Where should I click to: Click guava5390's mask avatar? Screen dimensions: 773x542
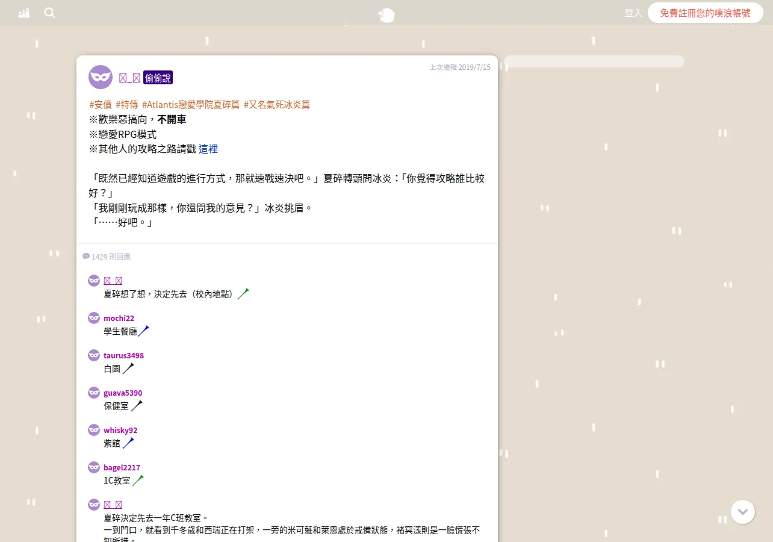[x=94, y=393]
